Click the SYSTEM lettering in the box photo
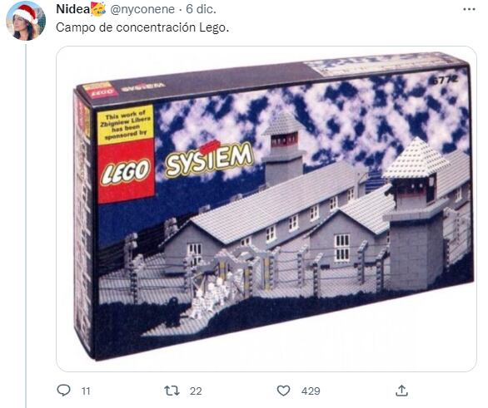Screen dimensions: 488x408 [x=209, y=160]
